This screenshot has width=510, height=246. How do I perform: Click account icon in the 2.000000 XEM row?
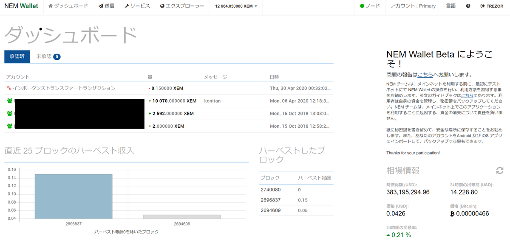tap(10, 126)
